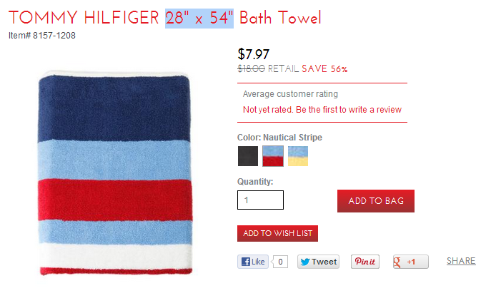Screen dimensions: 496x308
Task: Click the Color: Nautical Stripe label
Action: [x=279, y=138]
